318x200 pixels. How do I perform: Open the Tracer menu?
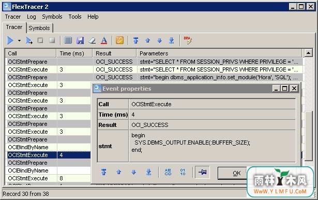pyautogui.click(x=13, y=17)
